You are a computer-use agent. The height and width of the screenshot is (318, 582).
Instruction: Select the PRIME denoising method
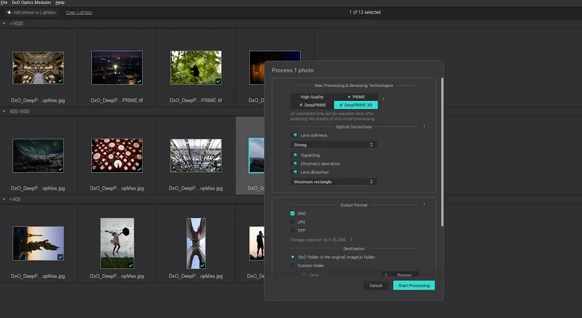click(356, 97)
